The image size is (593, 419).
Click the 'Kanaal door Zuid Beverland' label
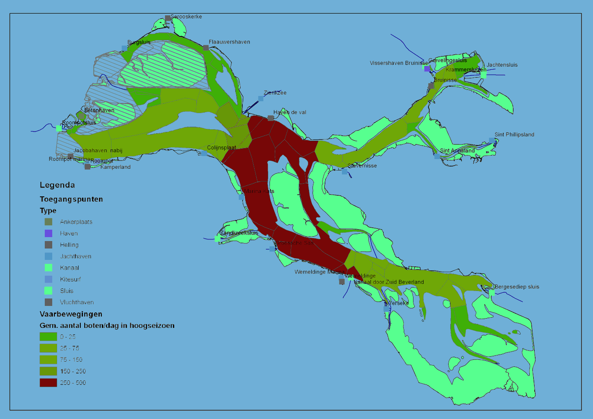point(389,282)
